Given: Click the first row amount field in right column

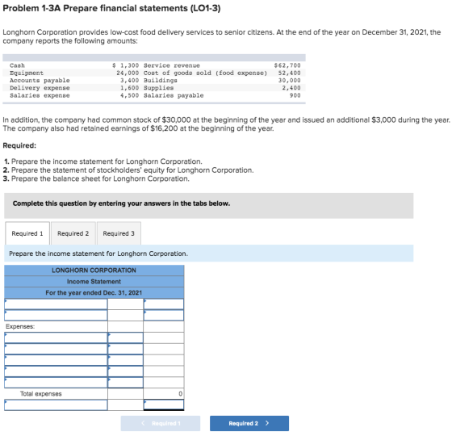Looking at the screenshot, I should point(164,304).
